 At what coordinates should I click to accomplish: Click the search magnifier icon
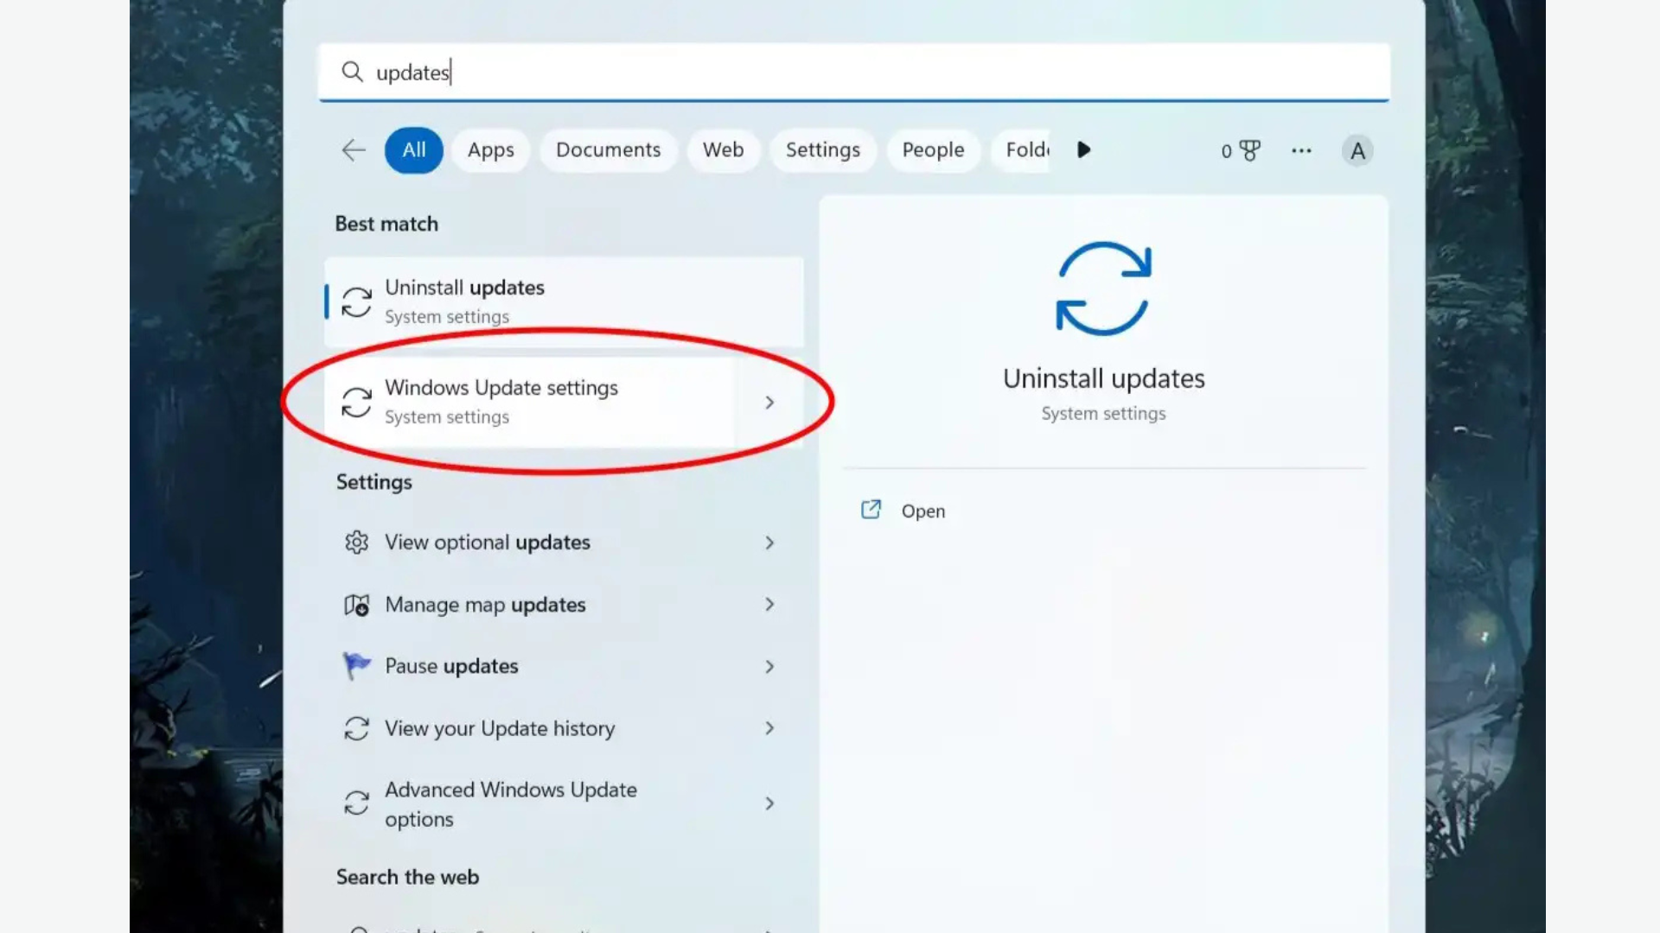(352, 73)
